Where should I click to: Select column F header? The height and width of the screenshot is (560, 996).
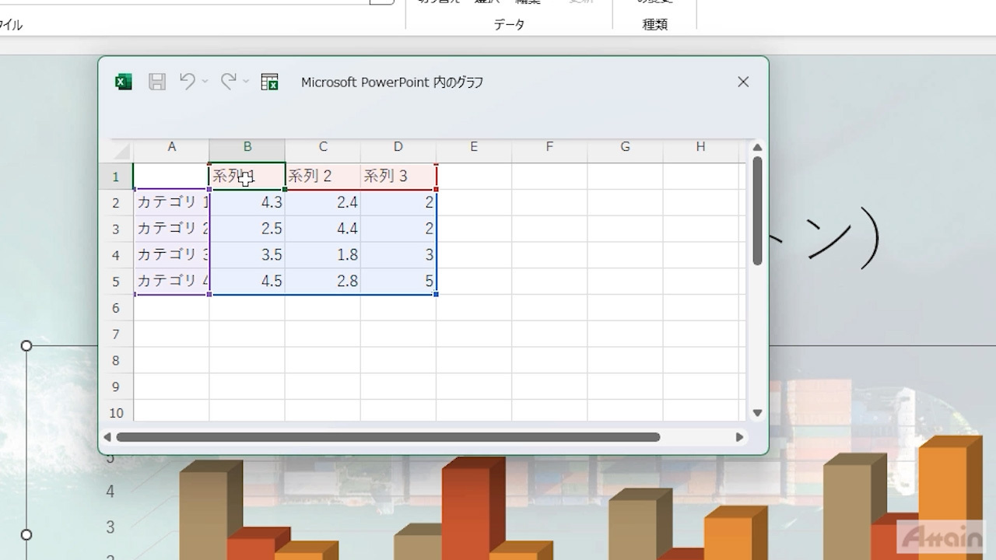[549, 147]
